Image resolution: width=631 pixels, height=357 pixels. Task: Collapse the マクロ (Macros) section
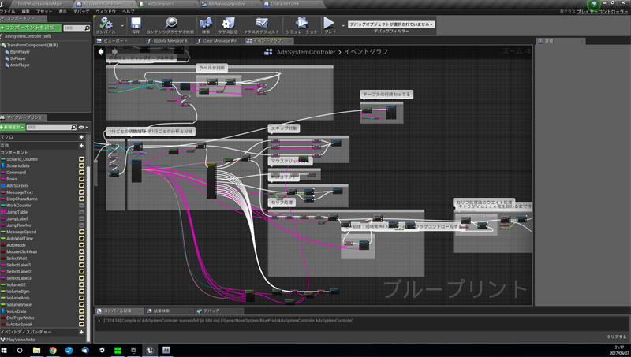click(7, 137)
